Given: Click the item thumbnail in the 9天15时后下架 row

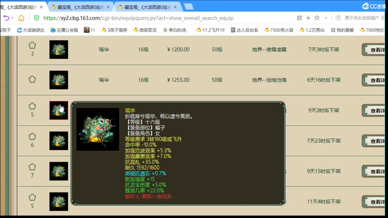Looking at the screenshot, I should pyautogui.click(x=59, y=171).
